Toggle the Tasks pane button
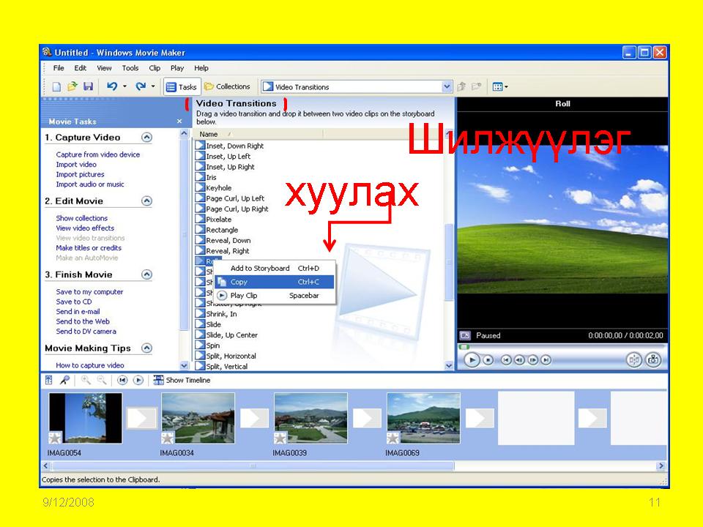Image resolution: width=703 pixels, height=527 pixels. [x=181, y=86]
